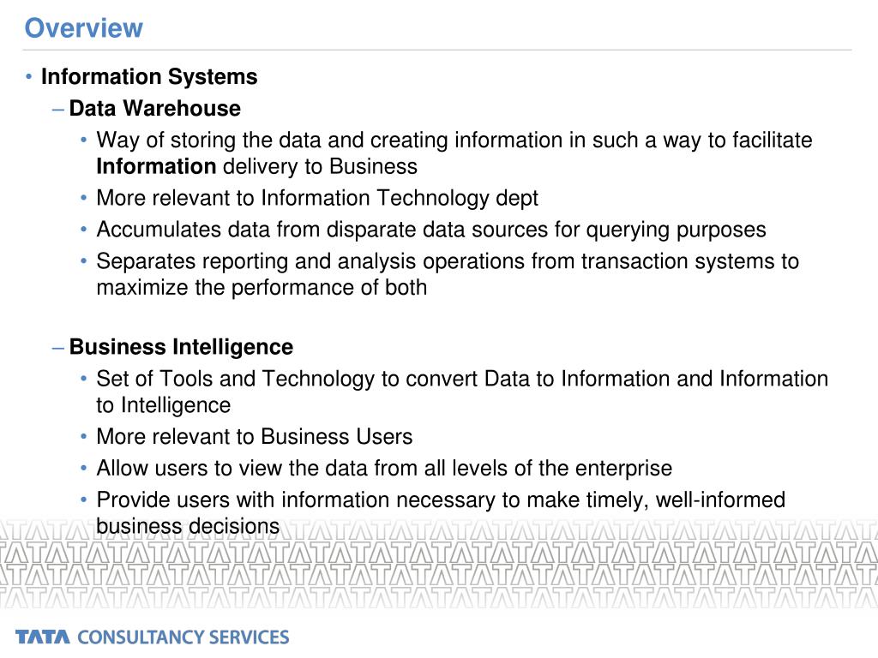
Task: Select the Tools and Technology bullet
Action: 462,392
